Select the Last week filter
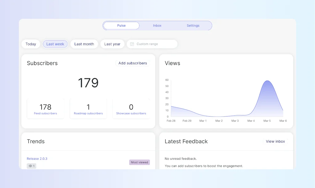This screenshot has width=315, height=188. pos(55,44)
